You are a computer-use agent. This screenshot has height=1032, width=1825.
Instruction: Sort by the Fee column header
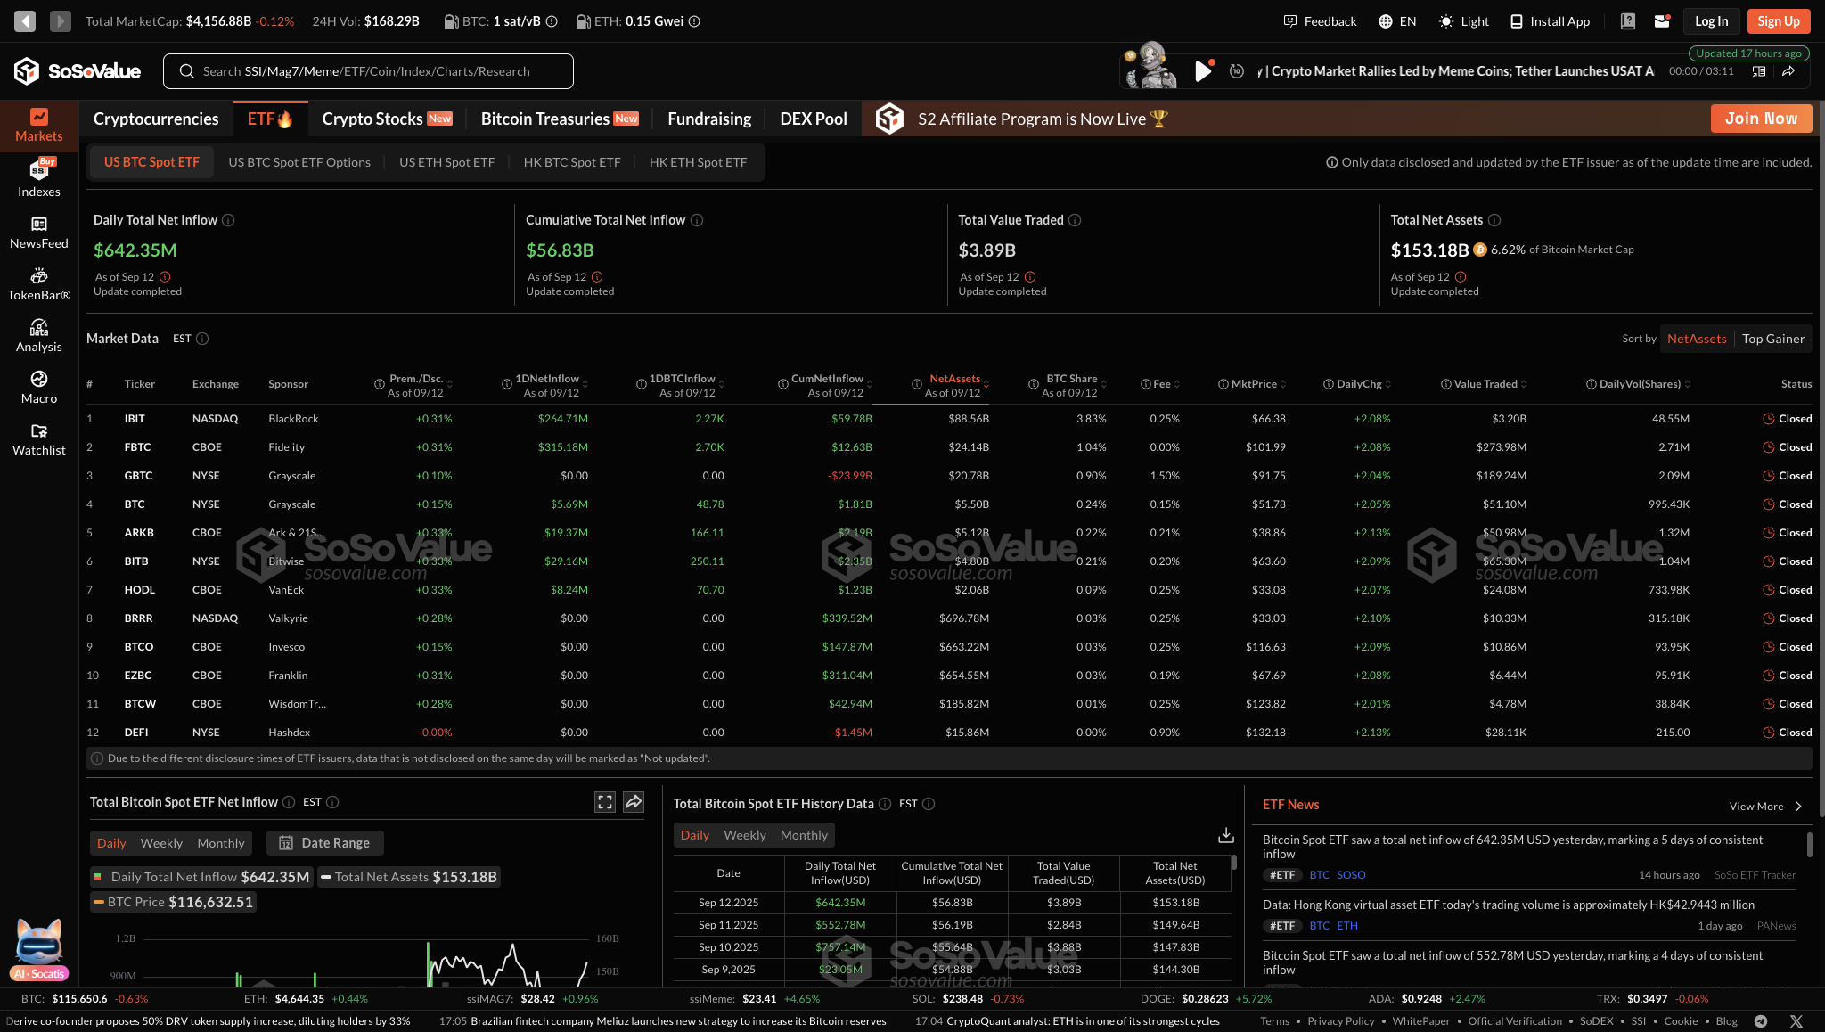(1160, 384)
